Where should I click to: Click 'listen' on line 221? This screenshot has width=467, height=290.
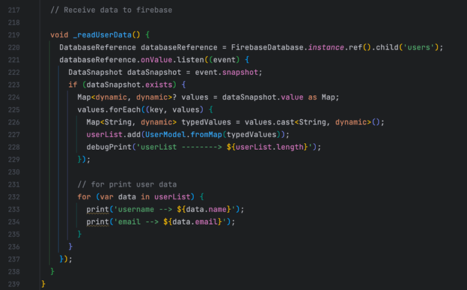(x=191, y=60)
